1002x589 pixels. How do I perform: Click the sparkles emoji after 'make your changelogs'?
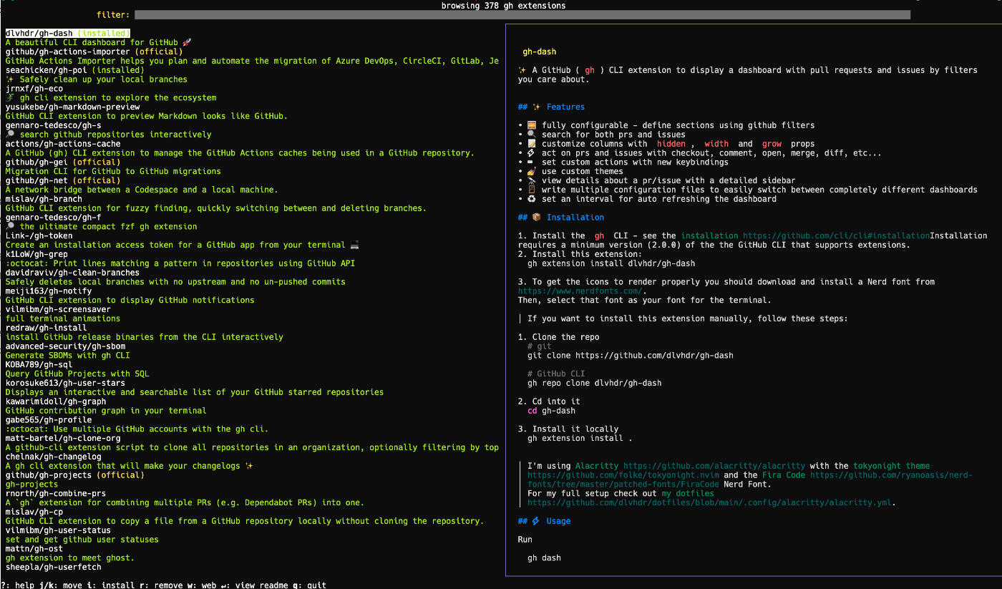click(249, 466)
